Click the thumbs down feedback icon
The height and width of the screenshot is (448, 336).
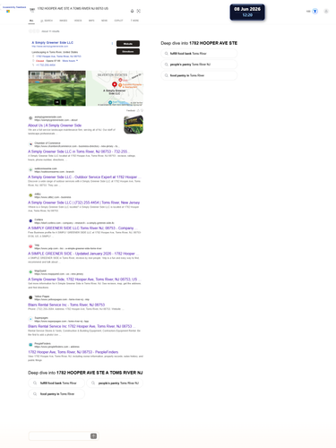coord(142,110)
